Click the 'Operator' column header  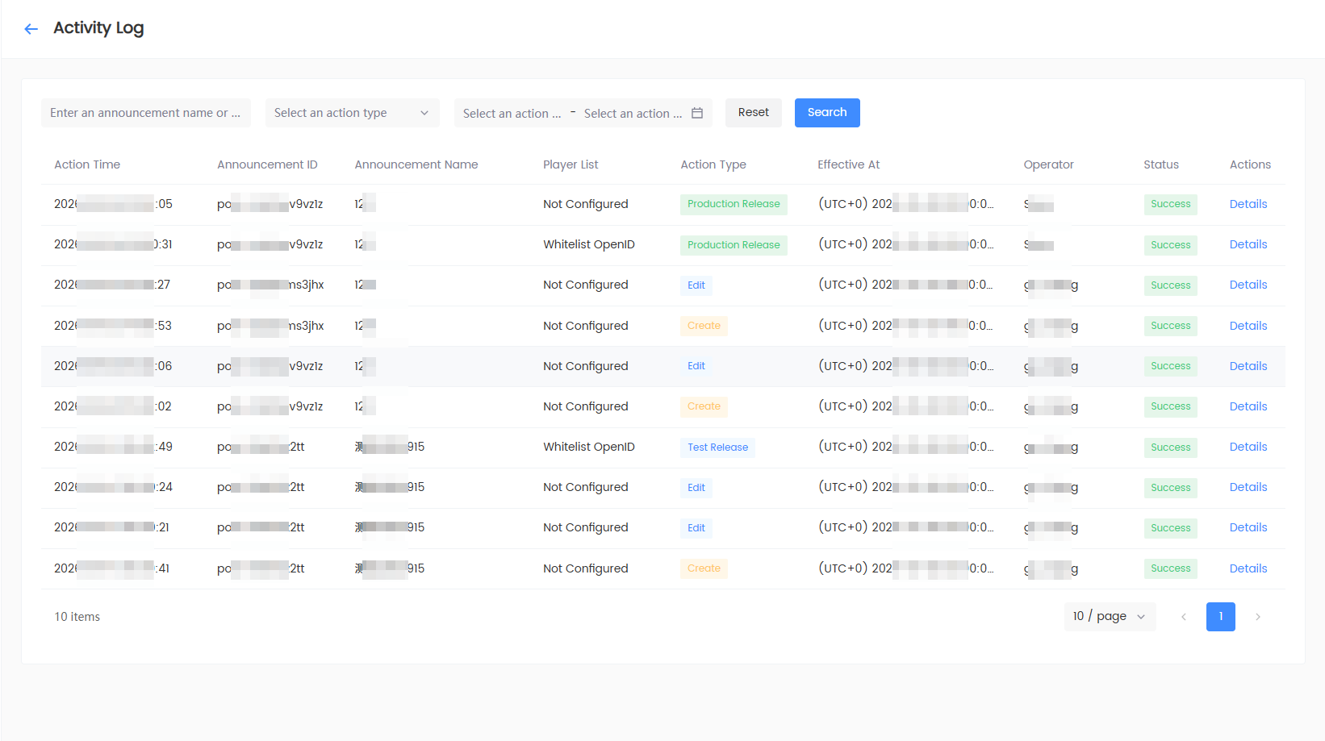click(x=1049, y=164)
